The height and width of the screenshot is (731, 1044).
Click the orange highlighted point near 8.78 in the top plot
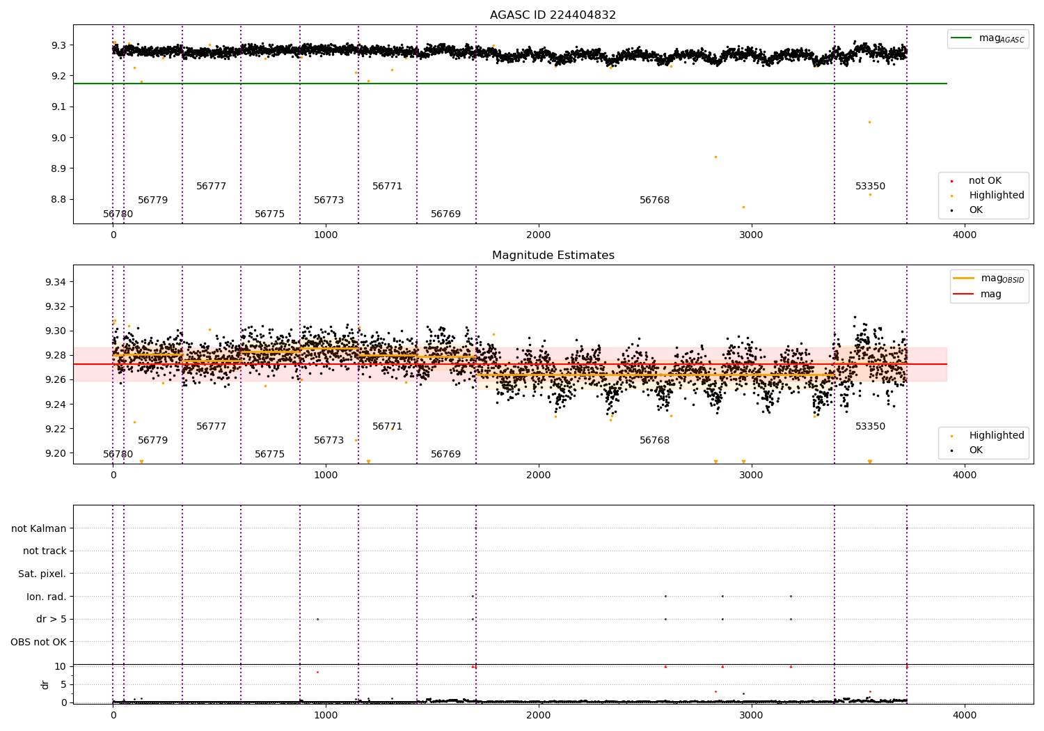click(743, 207)
